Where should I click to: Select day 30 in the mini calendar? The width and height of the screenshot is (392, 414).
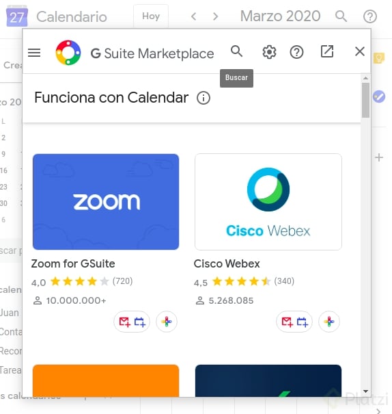tap(3, 203)
